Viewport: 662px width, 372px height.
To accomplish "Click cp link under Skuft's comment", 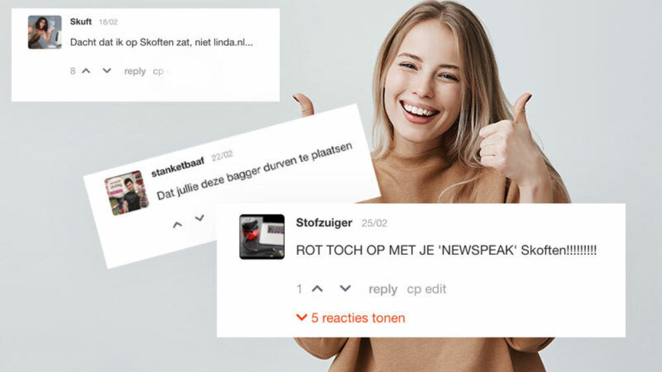I will click(158, 71).
